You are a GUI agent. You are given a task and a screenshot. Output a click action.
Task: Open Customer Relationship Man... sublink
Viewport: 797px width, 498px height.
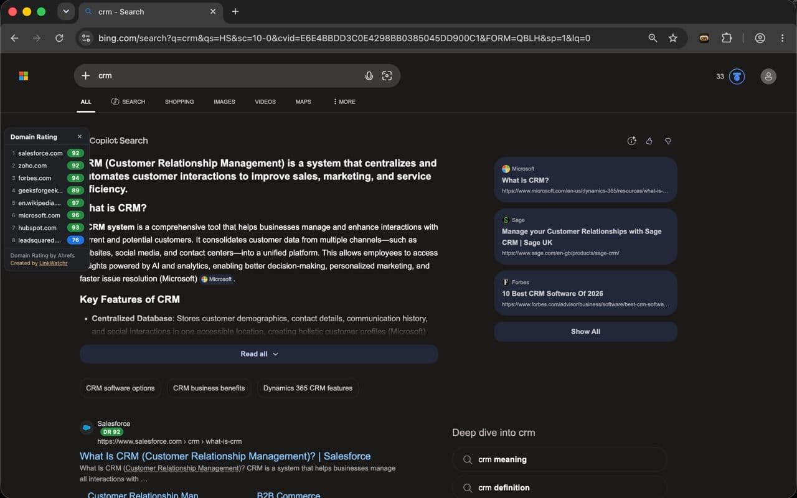143,495
